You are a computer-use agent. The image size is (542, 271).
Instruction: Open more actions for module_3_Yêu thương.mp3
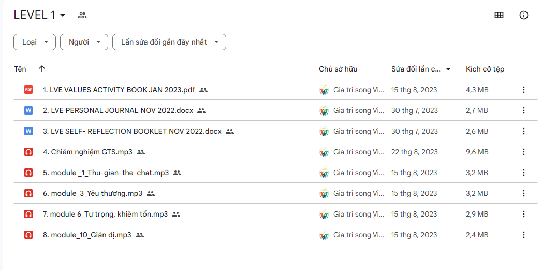click(523, 193)
